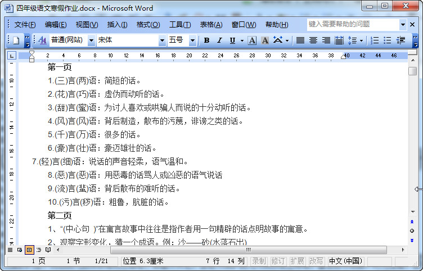Screen dimensions: 423x271
Task: Open the 编辑(E) menu
Action: tap(56, 25)
